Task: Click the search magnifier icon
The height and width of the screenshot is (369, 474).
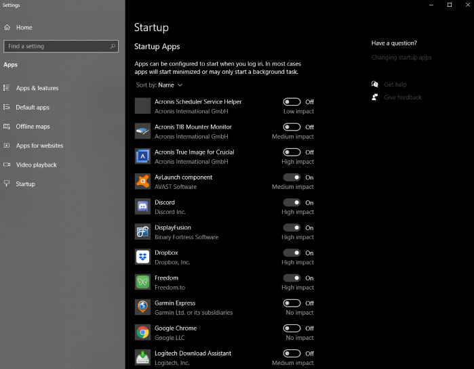Action: click(x=113, y=46)
